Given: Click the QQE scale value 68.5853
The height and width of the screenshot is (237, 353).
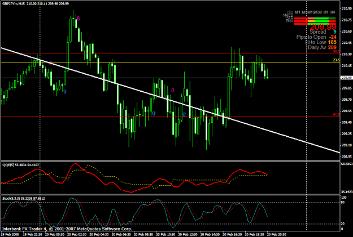Looking at the screenshot, I should pos(347,164).
